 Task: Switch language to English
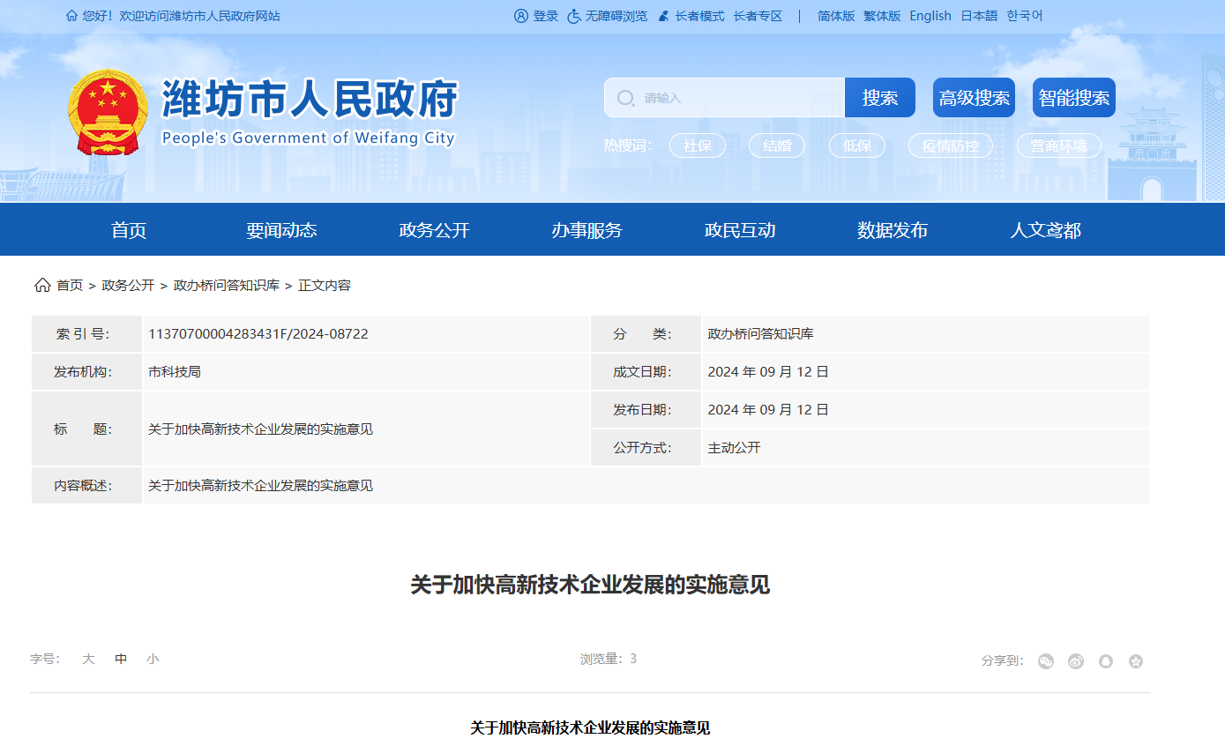pos(930,15)
